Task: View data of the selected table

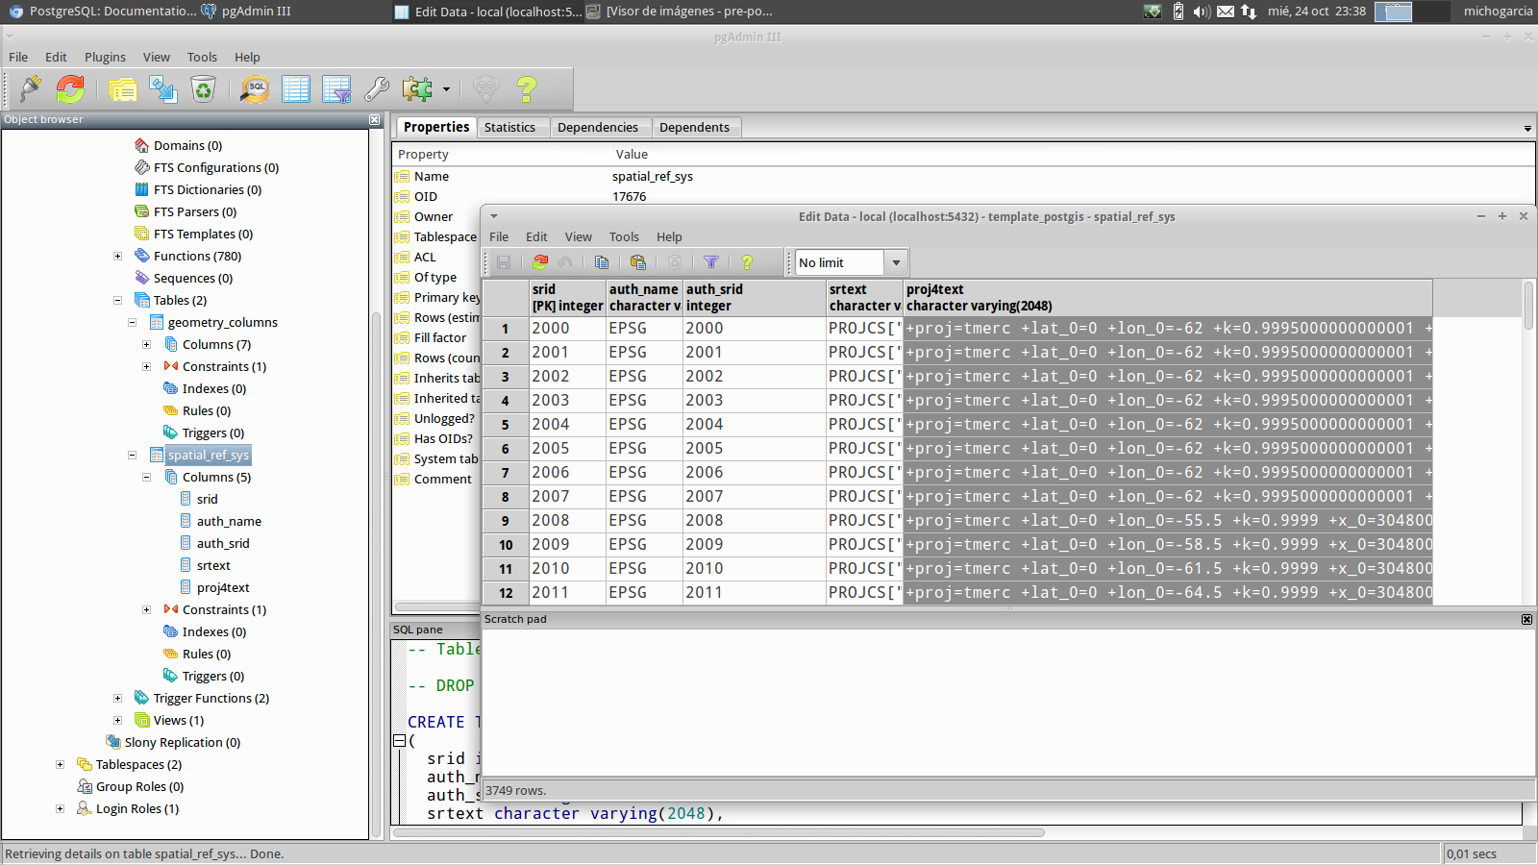Action: (296, 89)
